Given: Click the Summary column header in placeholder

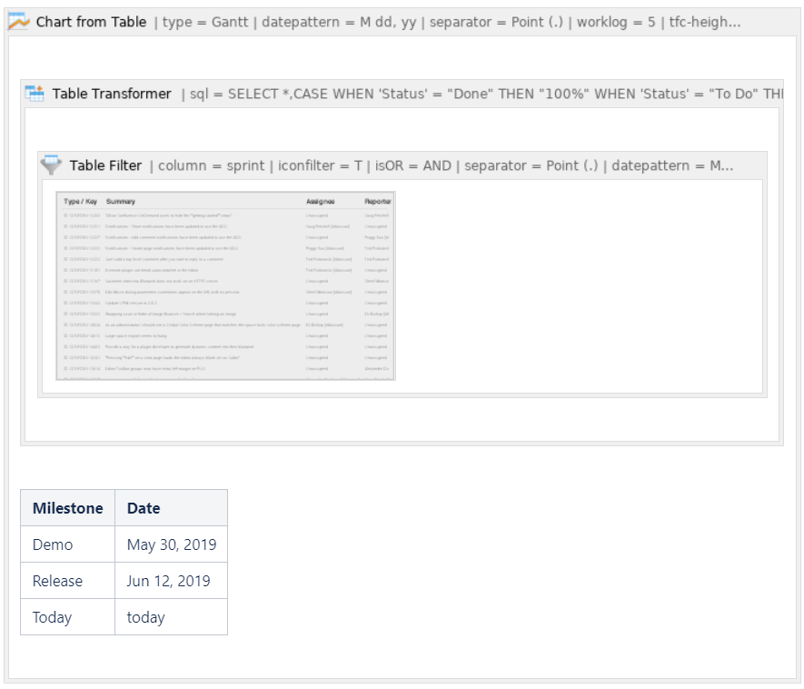Looking at the screenshot, I should tap(121, 201).
